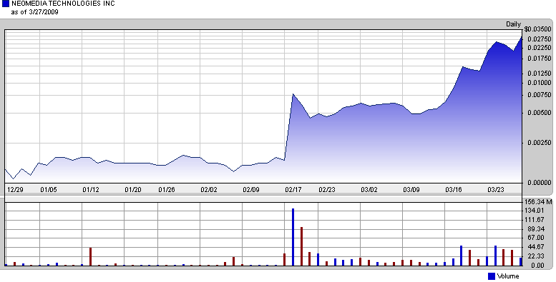The height and width of the screenshot is (282, 556).
Task: Click the 0.00 volume axis label
Action: point(538,266)
